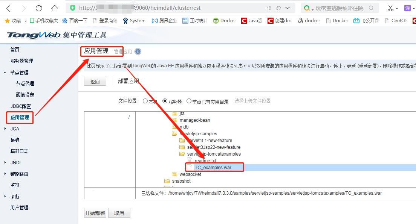This screenshot has height=224, width=416.
Task: Open 集群 in the sidebar
Action: click(15, 140)
